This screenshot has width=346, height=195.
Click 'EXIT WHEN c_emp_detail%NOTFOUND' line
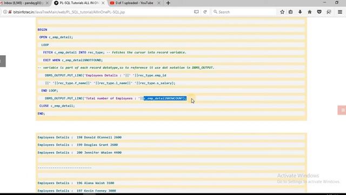click(73, 60)
